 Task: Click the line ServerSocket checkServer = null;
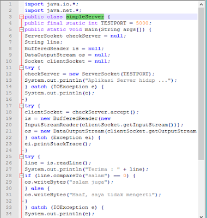(x=75, y=36)
